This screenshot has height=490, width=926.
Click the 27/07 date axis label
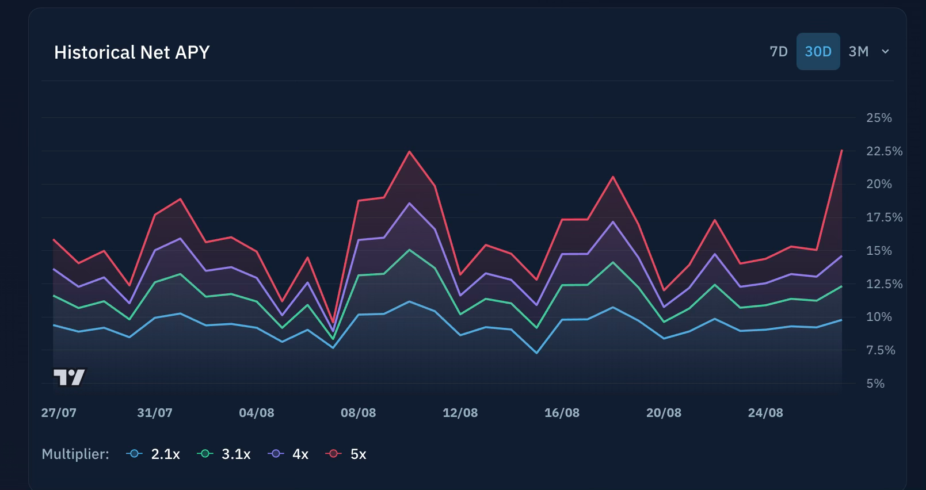point(59,413)
